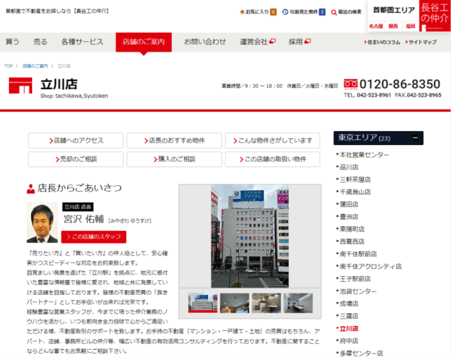Select the 店舗のご案内 tab

(144, 42)
